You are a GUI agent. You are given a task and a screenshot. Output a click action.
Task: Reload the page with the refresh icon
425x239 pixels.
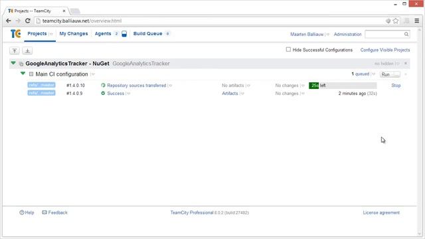tap(28, 21)
